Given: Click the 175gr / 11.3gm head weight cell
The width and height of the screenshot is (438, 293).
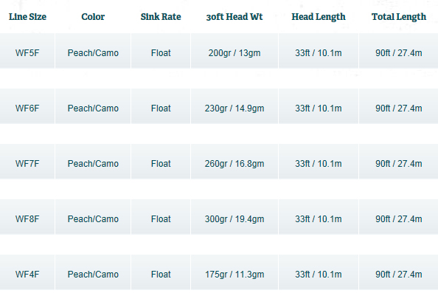Looking at the screenshot, I should coord(234,272).
